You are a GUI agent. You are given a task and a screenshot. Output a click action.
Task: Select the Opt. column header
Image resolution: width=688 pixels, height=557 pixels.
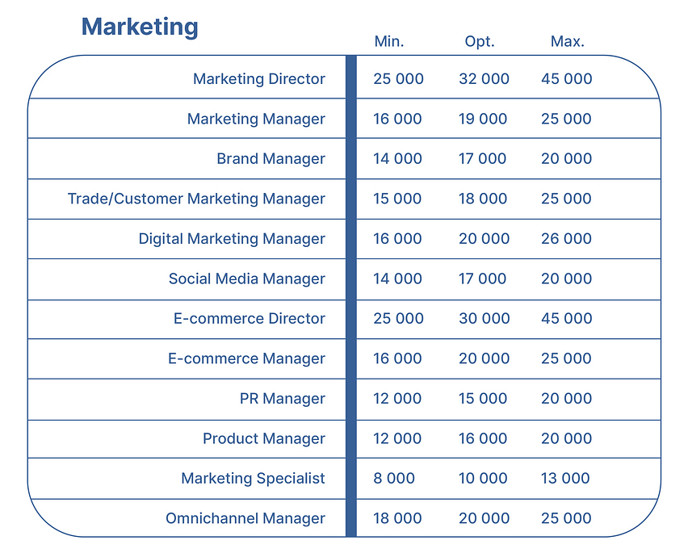coord(480,42)
